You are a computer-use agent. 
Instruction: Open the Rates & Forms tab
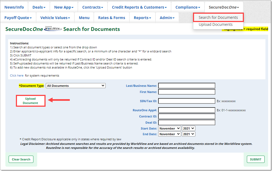112,18
